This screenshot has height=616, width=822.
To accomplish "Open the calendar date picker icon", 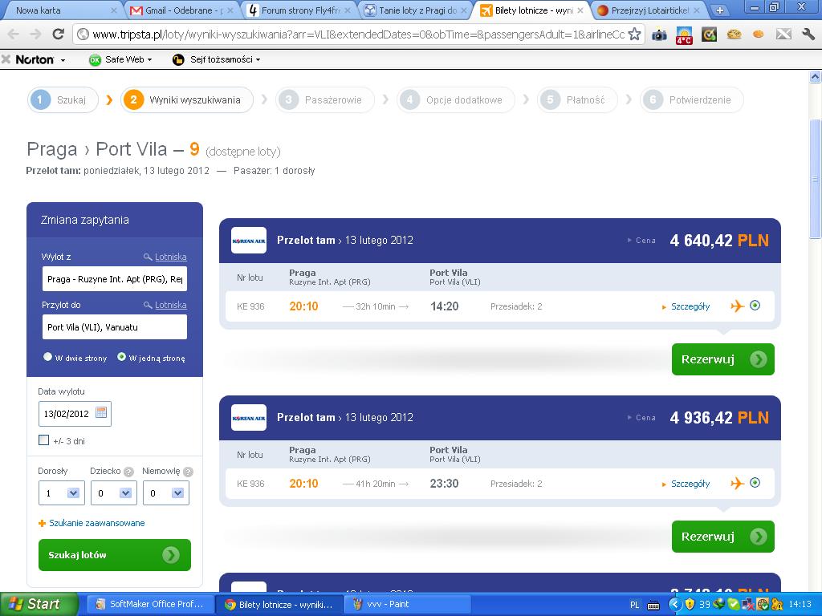I will coord(101,413).
